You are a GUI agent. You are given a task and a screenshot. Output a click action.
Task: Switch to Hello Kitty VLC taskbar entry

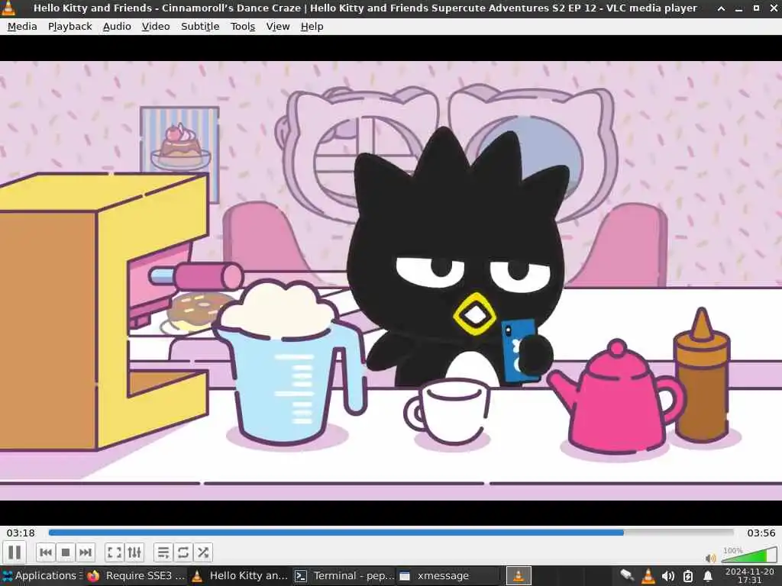click(x=241, y=575)
